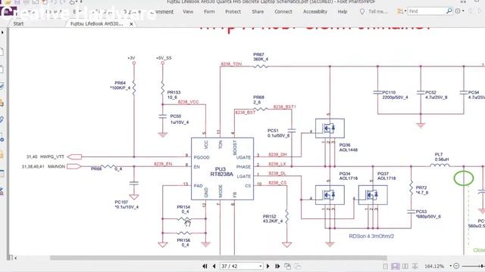Click the Tell me lightbulb icon
The height and width of the screenshot is (272, 485).
[x=362, y=11]
